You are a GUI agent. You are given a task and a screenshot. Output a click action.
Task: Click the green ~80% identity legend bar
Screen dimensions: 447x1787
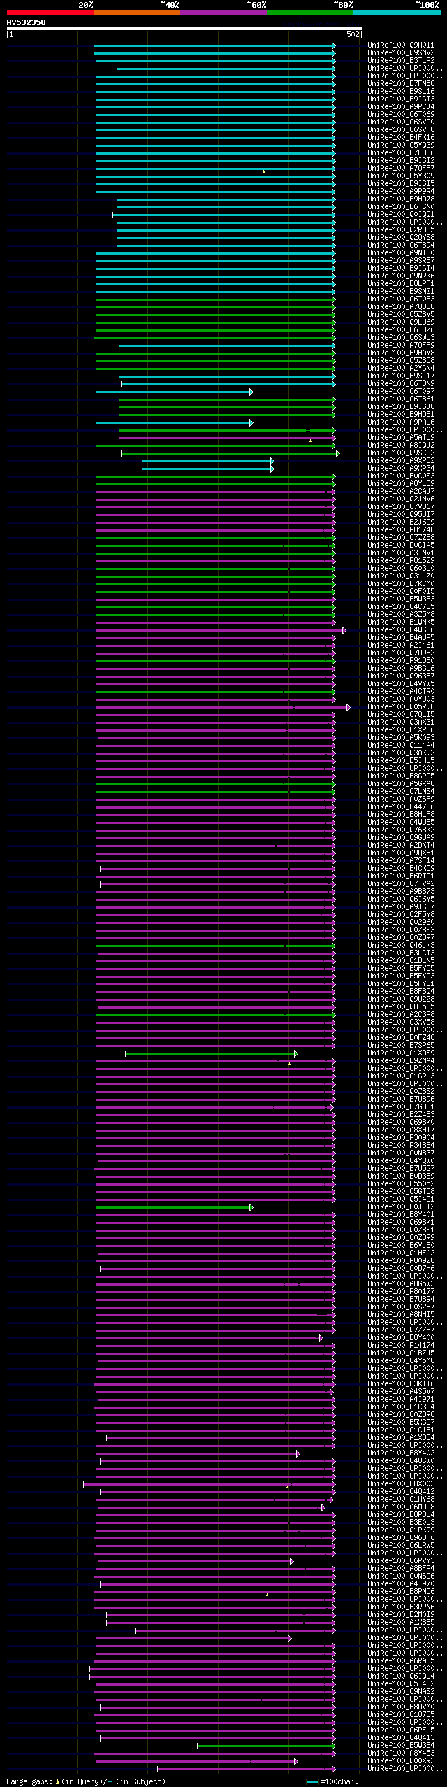pyautogui.click(x=310, y=13)
